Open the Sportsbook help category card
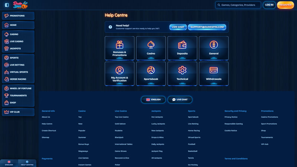Viewport: 297px width, 167px height. pyautogui.click(x=151, y=73)
